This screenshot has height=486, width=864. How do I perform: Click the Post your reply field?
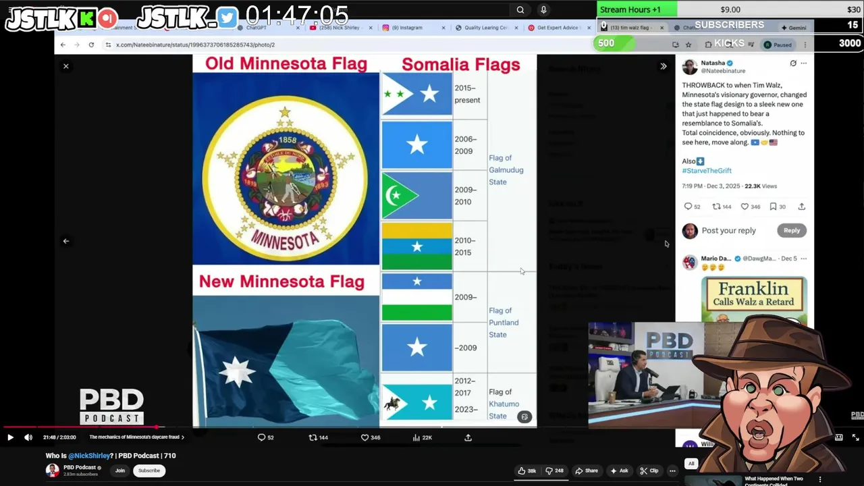coord(728,230)
